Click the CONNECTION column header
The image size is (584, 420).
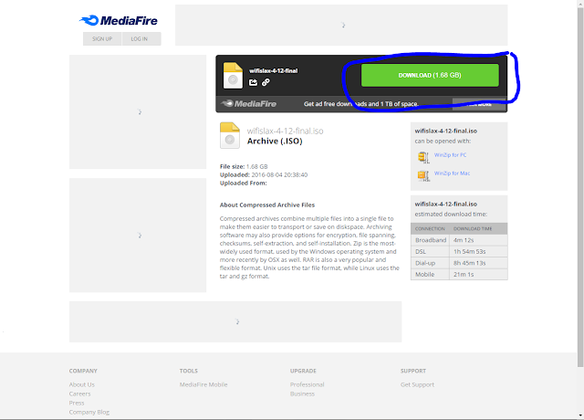click(x=430, y=229)
